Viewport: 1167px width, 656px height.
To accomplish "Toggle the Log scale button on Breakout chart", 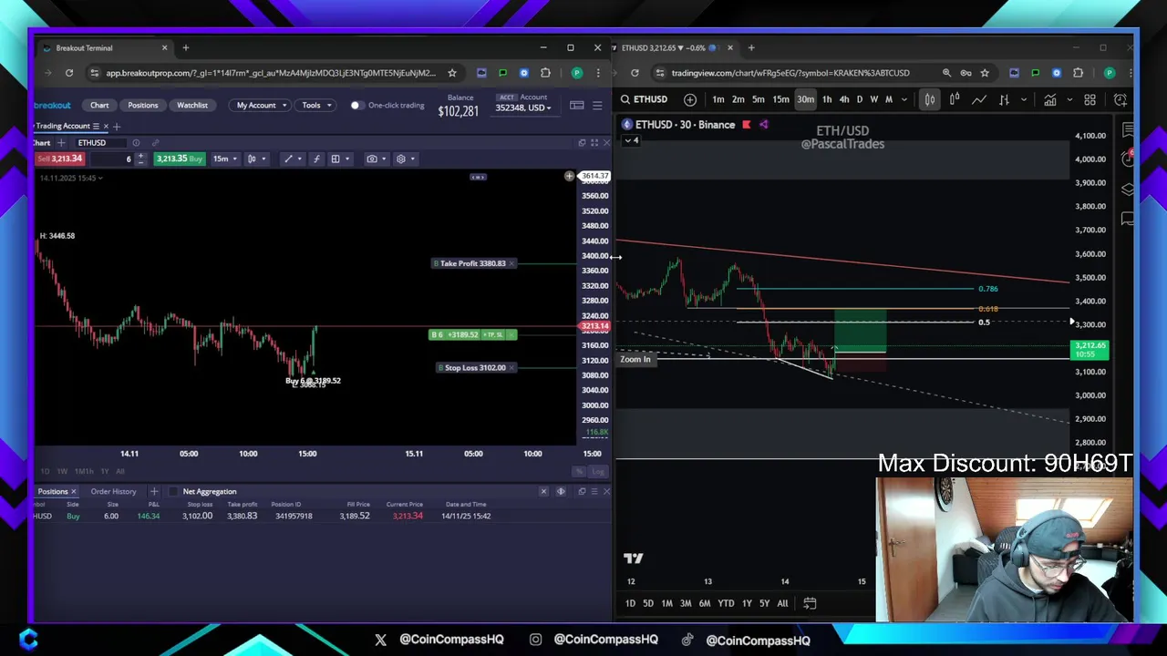I will coord(598,471).
